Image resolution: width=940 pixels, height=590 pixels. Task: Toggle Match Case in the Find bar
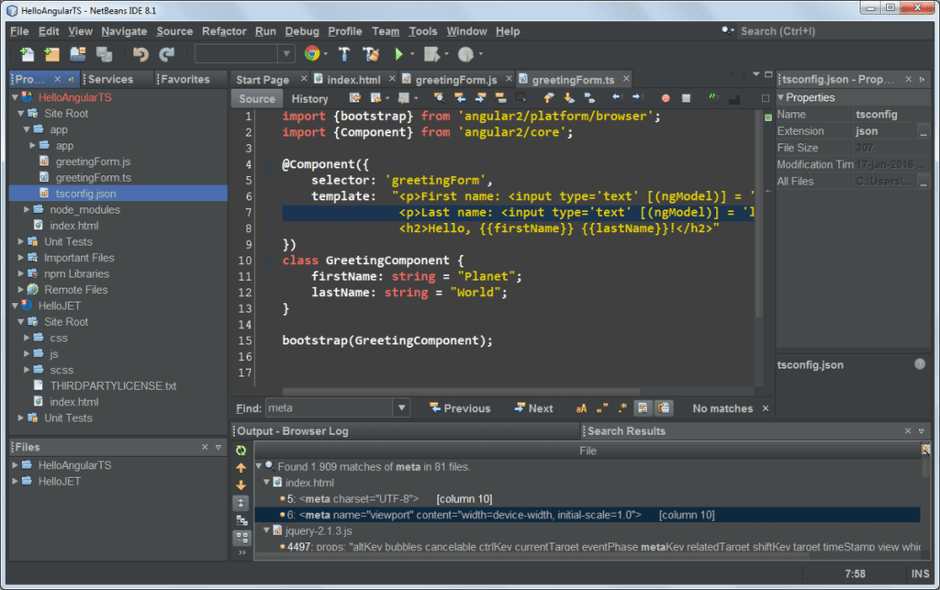click(579, 407)
